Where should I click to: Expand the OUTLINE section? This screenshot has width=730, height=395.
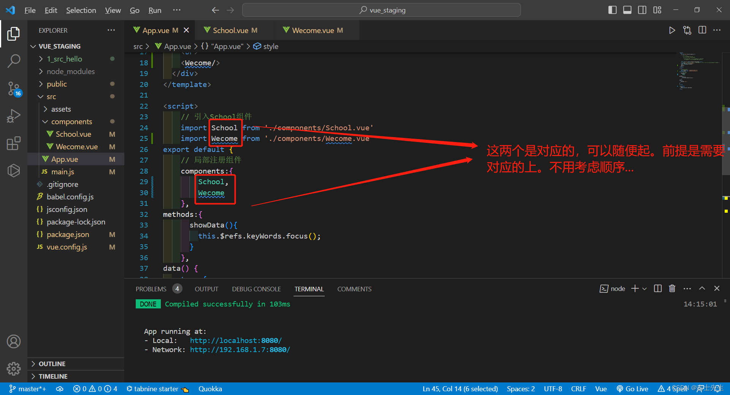tap(76, 364)
